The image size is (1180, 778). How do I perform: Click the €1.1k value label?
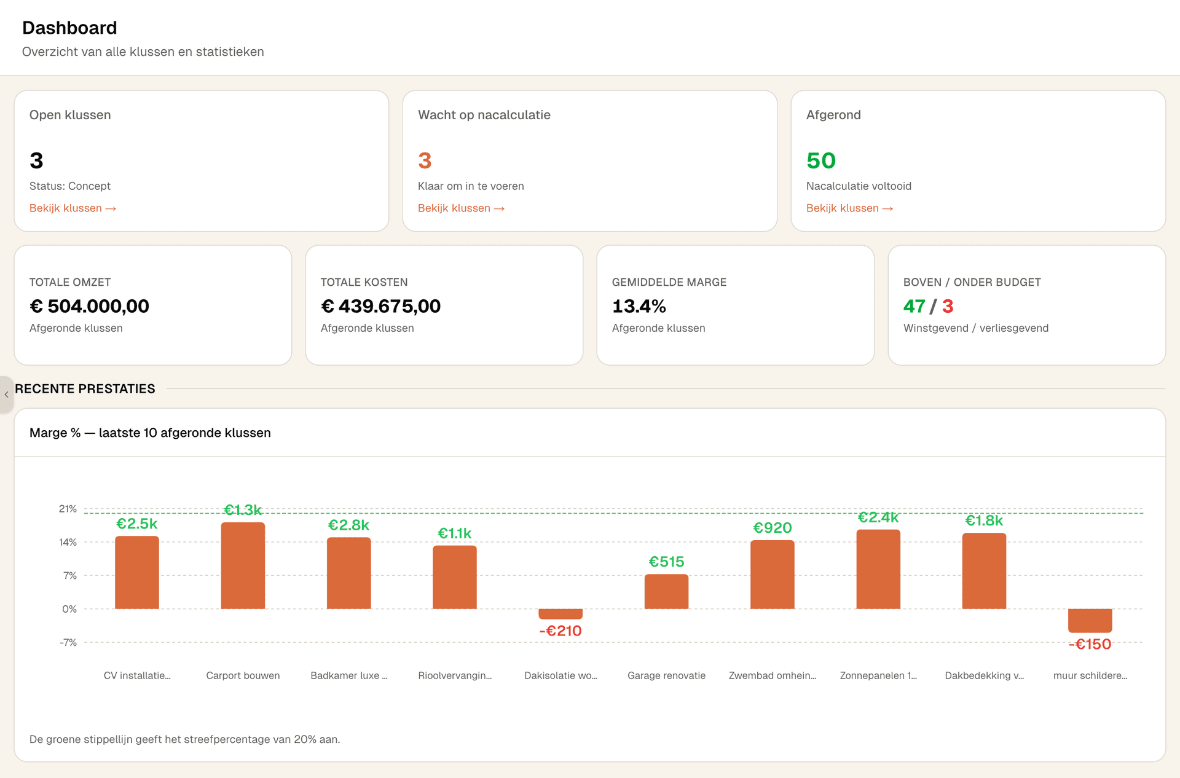[x=455, y=533]
